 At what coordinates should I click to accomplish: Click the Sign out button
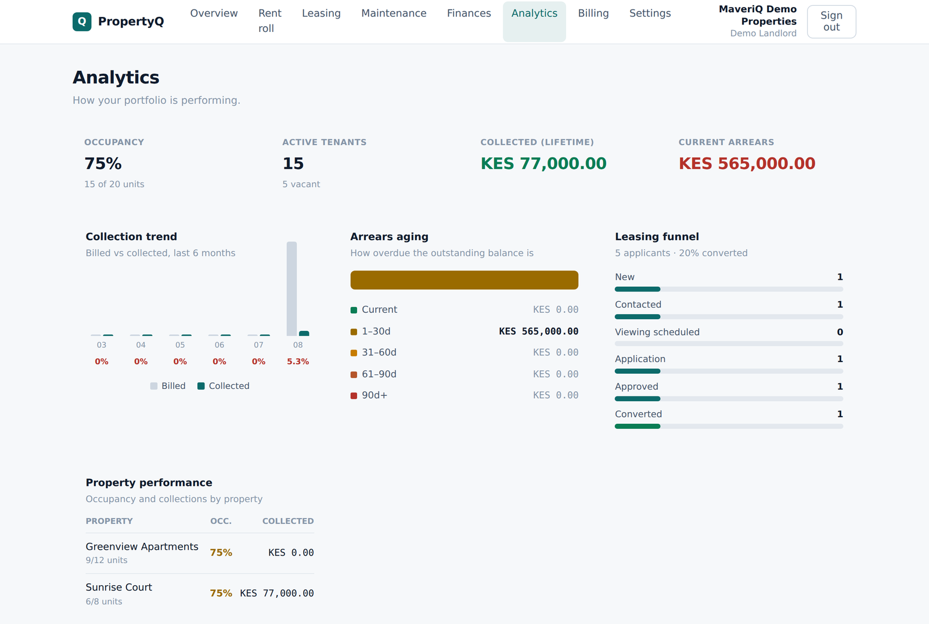(831, 21)
